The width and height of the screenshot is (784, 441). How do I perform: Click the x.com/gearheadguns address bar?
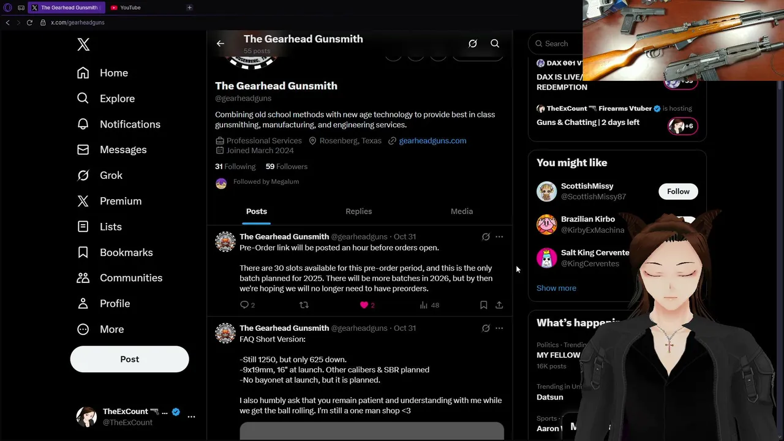point(77,23)
